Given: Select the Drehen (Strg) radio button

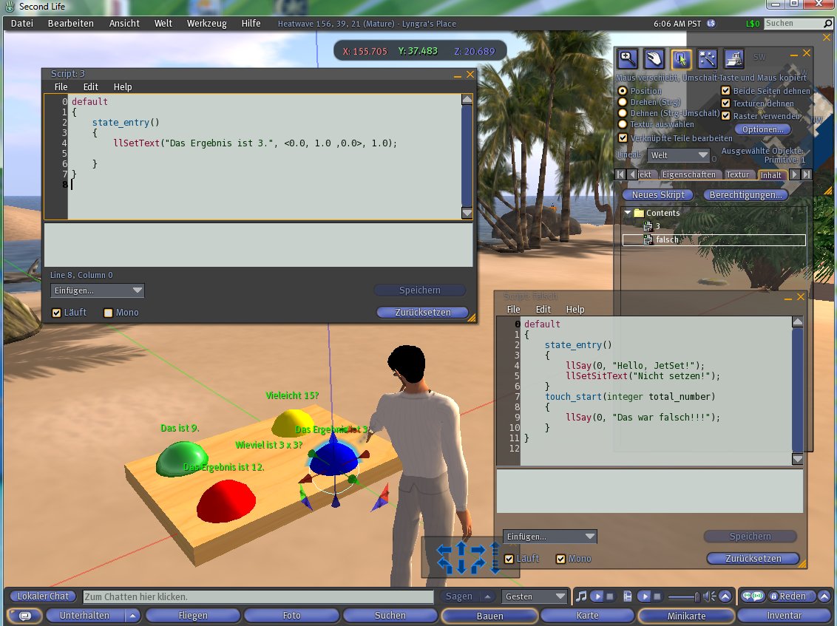Looking at the screenshot, I should [x=623, y=102].
